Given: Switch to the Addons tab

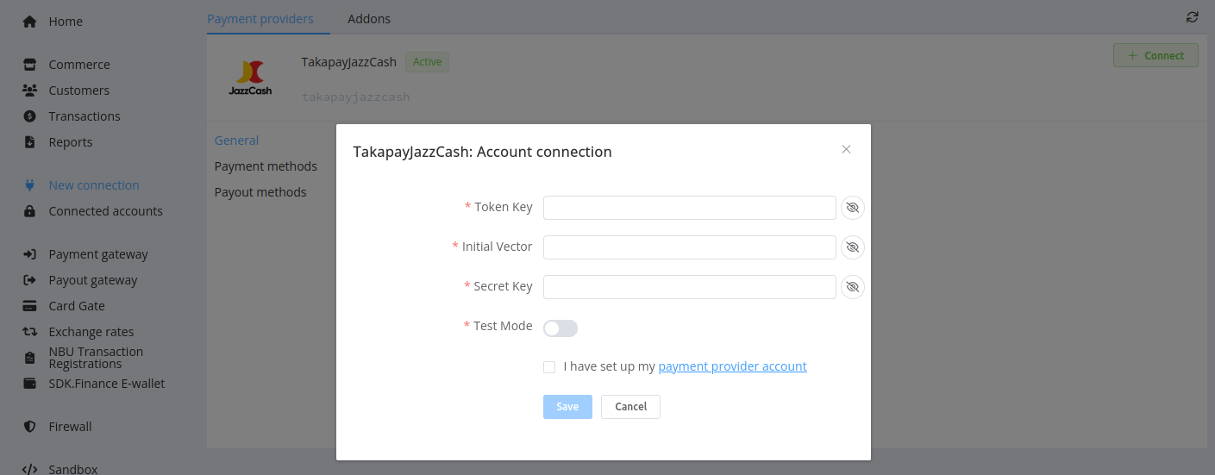Looking at the screenshot, I should [x=369, y=19].
